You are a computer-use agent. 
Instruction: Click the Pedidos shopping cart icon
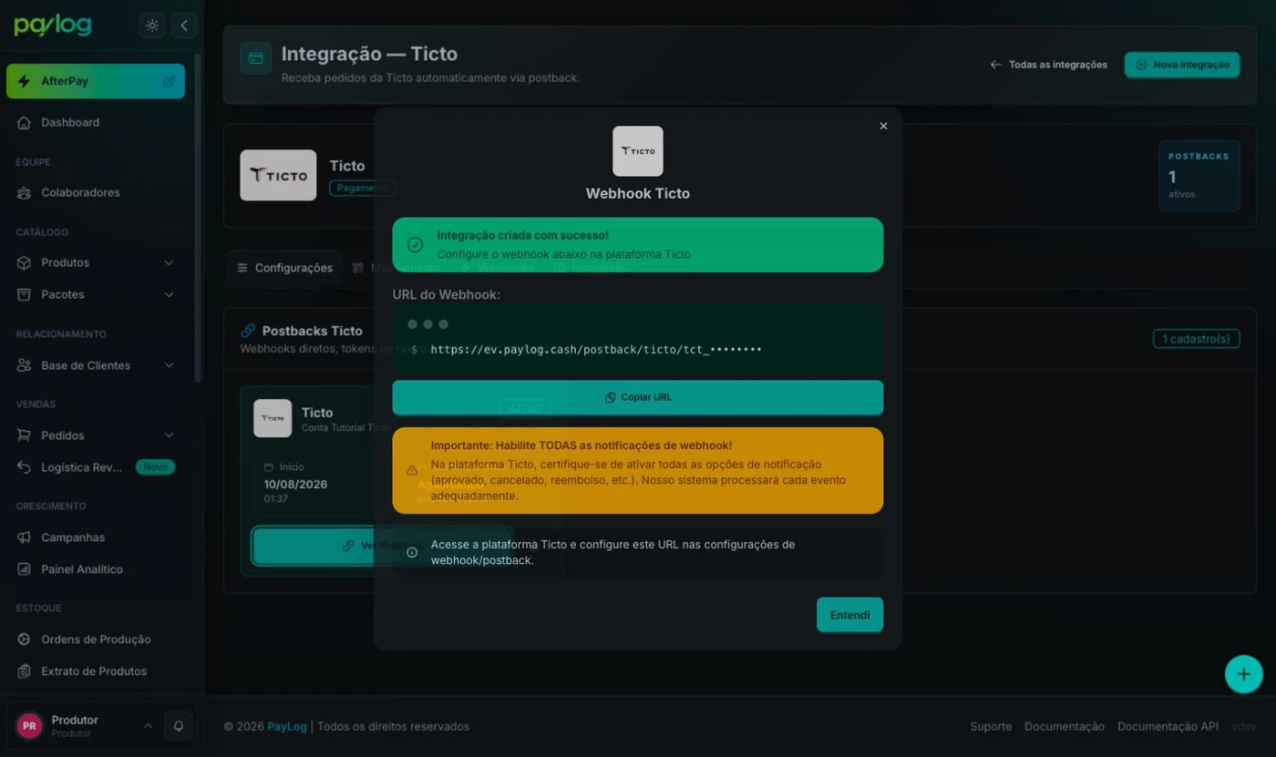(25, 435)
